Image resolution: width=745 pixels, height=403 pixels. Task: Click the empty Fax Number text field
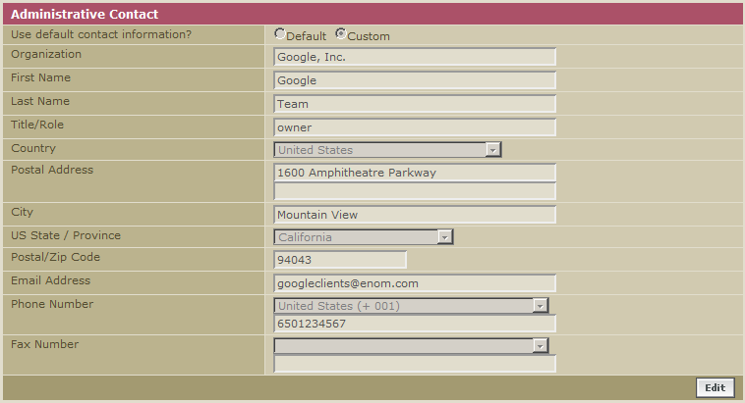[415, 364]
